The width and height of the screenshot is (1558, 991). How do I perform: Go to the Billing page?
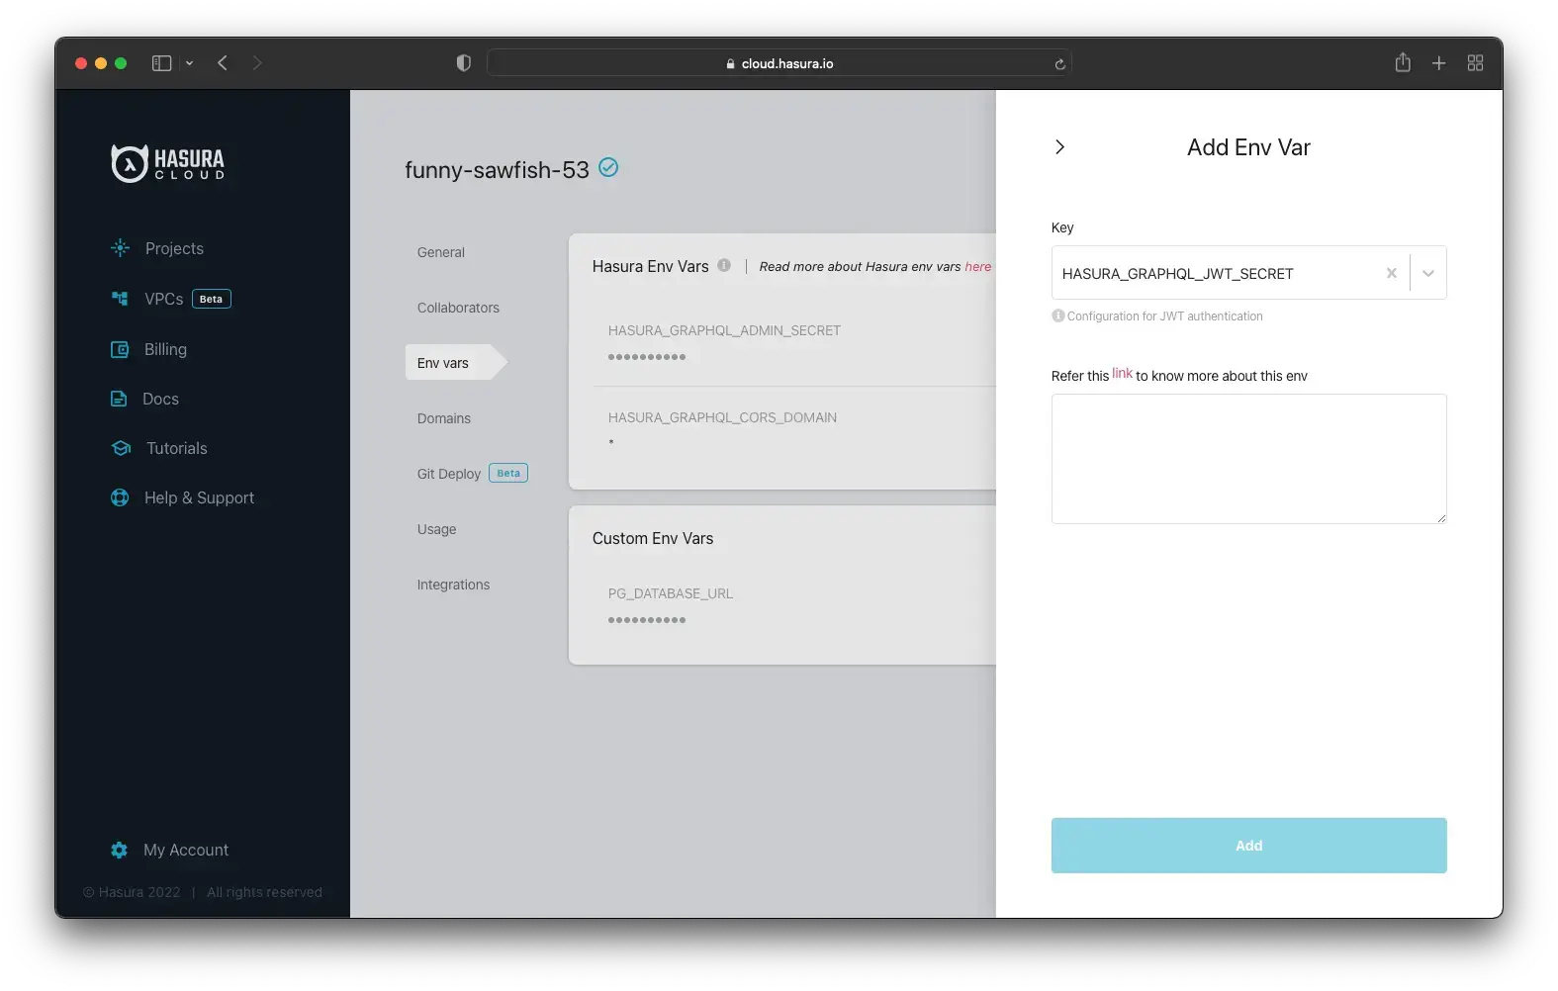164,349
